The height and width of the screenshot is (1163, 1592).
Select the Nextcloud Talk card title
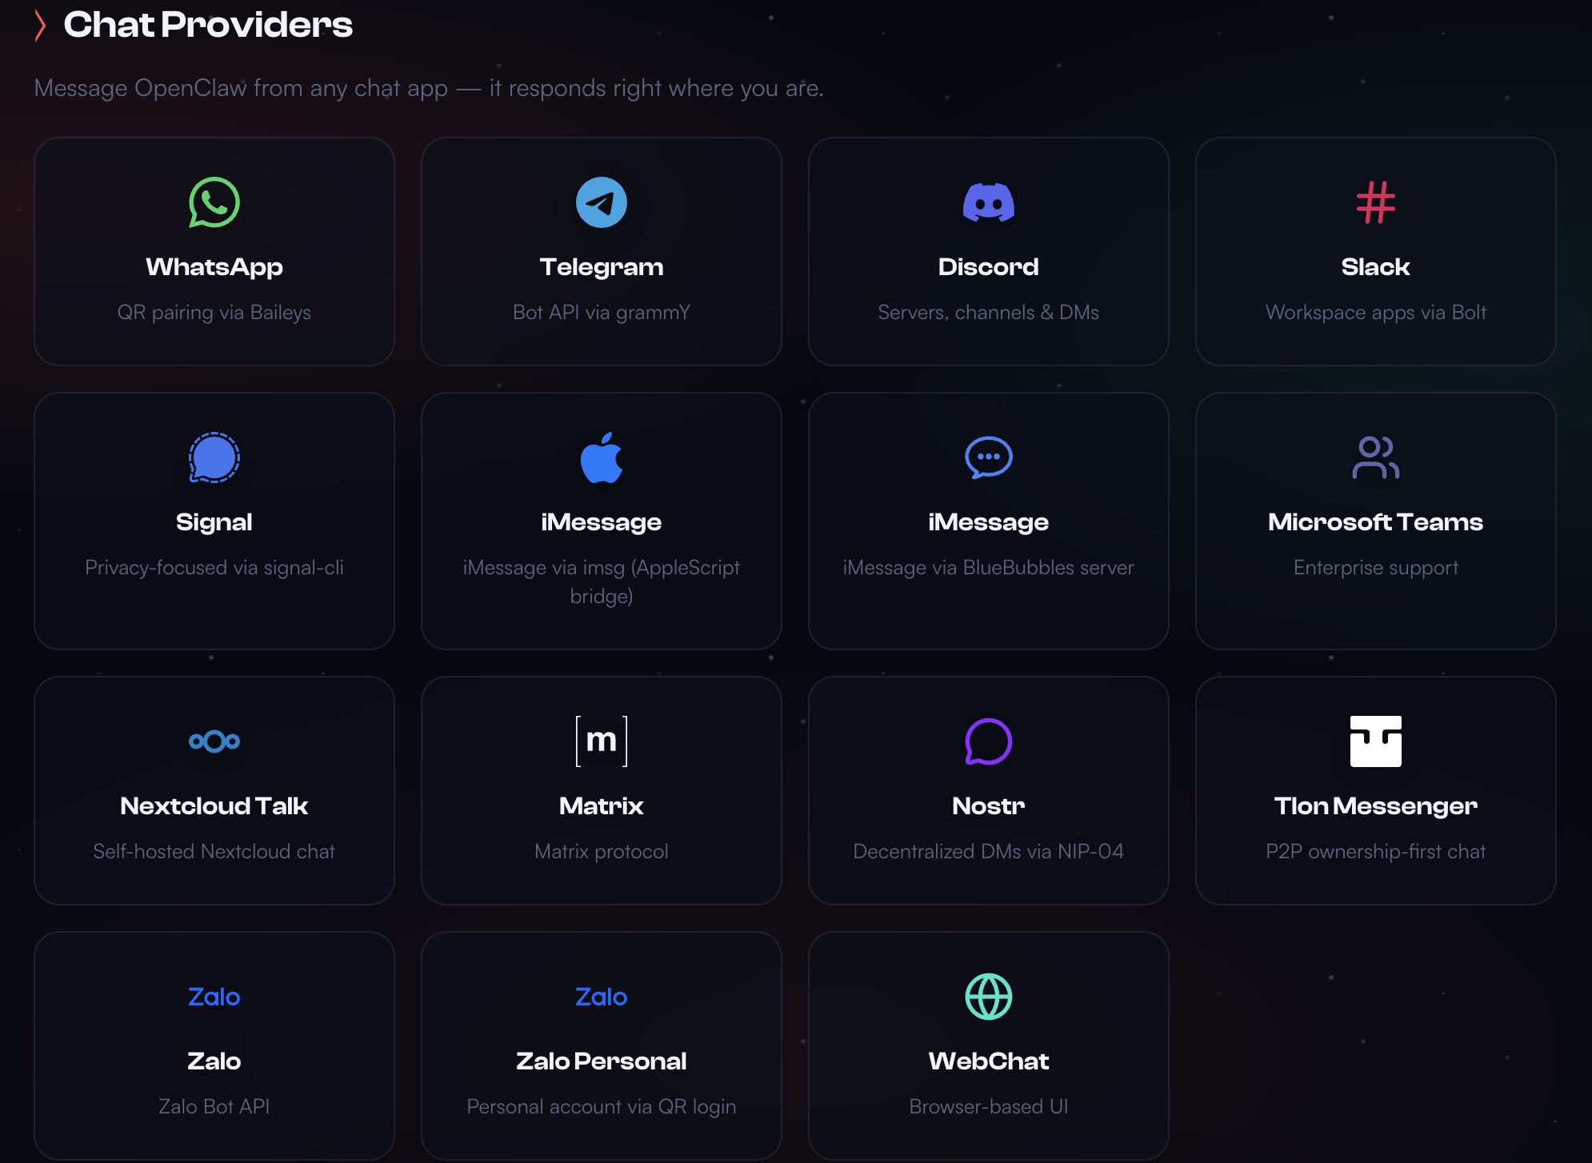pyautogui.click(x=214, y=805)
